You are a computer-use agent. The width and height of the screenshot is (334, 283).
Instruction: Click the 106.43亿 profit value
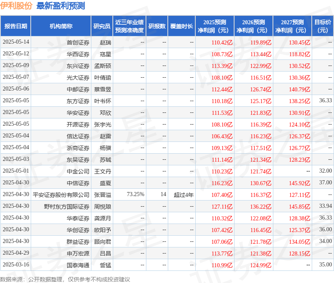point(222,136)
